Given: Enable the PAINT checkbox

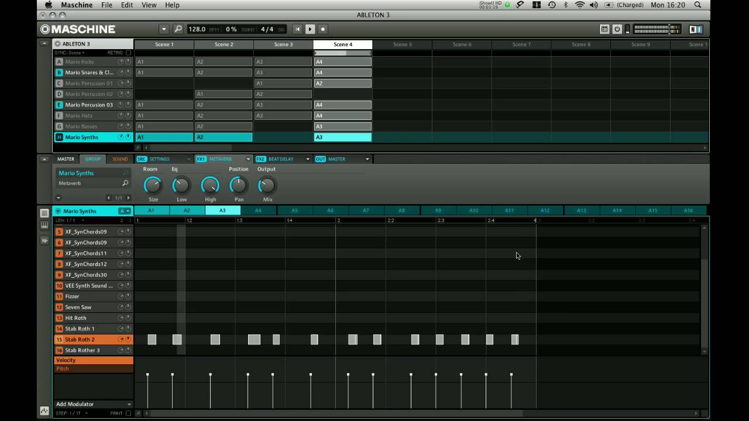Looking at the screenshot, I should [x=128, y=413].
